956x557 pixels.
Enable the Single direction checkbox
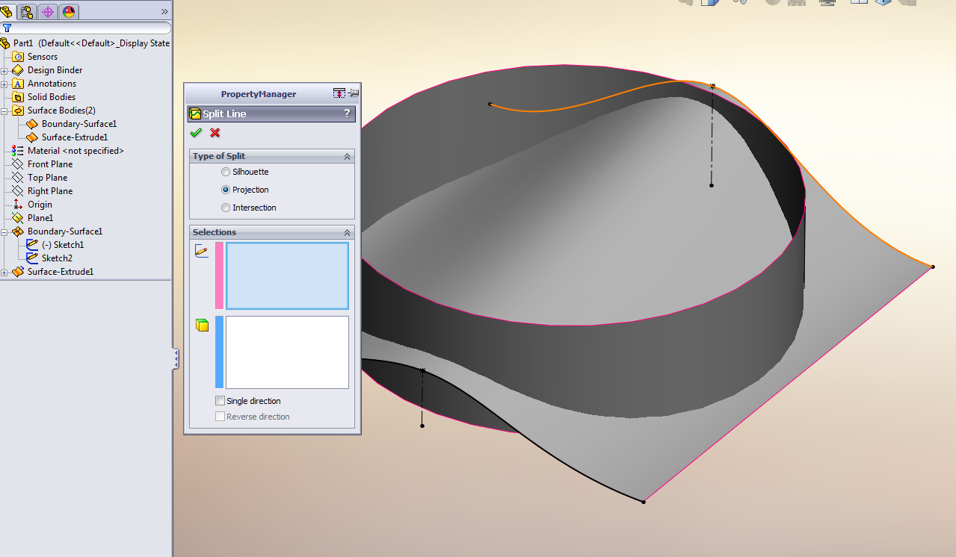click(x=220, y=401)
